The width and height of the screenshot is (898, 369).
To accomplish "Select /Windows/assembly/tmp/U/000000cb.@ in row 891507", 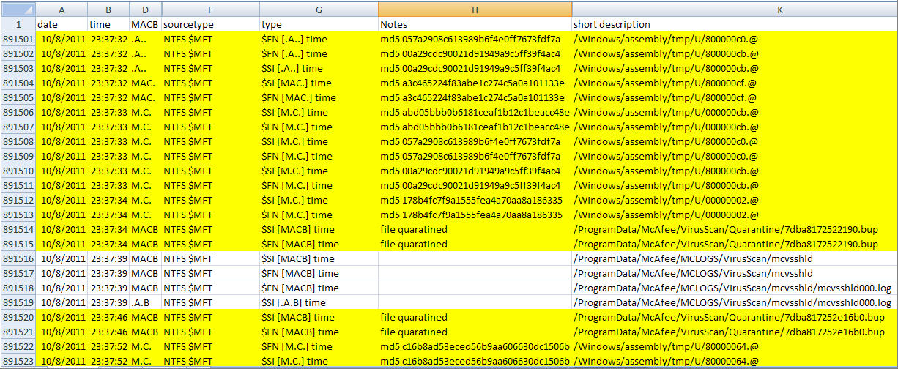I will (x=733, y=127).
